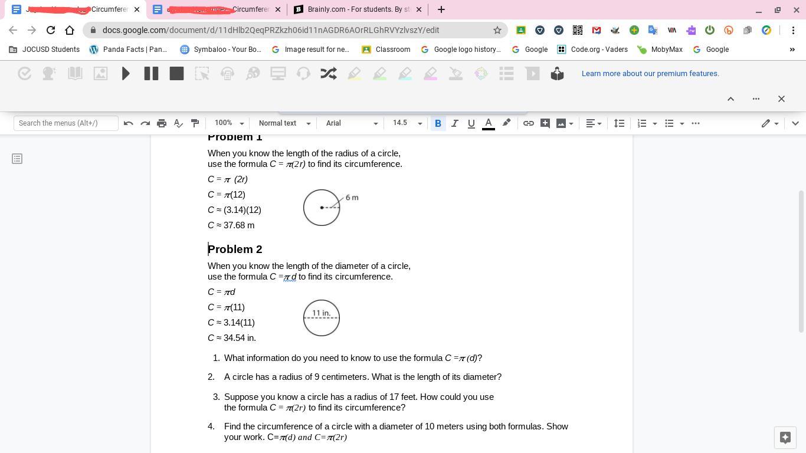806x453 pixels.
Task: Toggle Bold formatting
Action: pyautogui.click(x=438, y=123)
